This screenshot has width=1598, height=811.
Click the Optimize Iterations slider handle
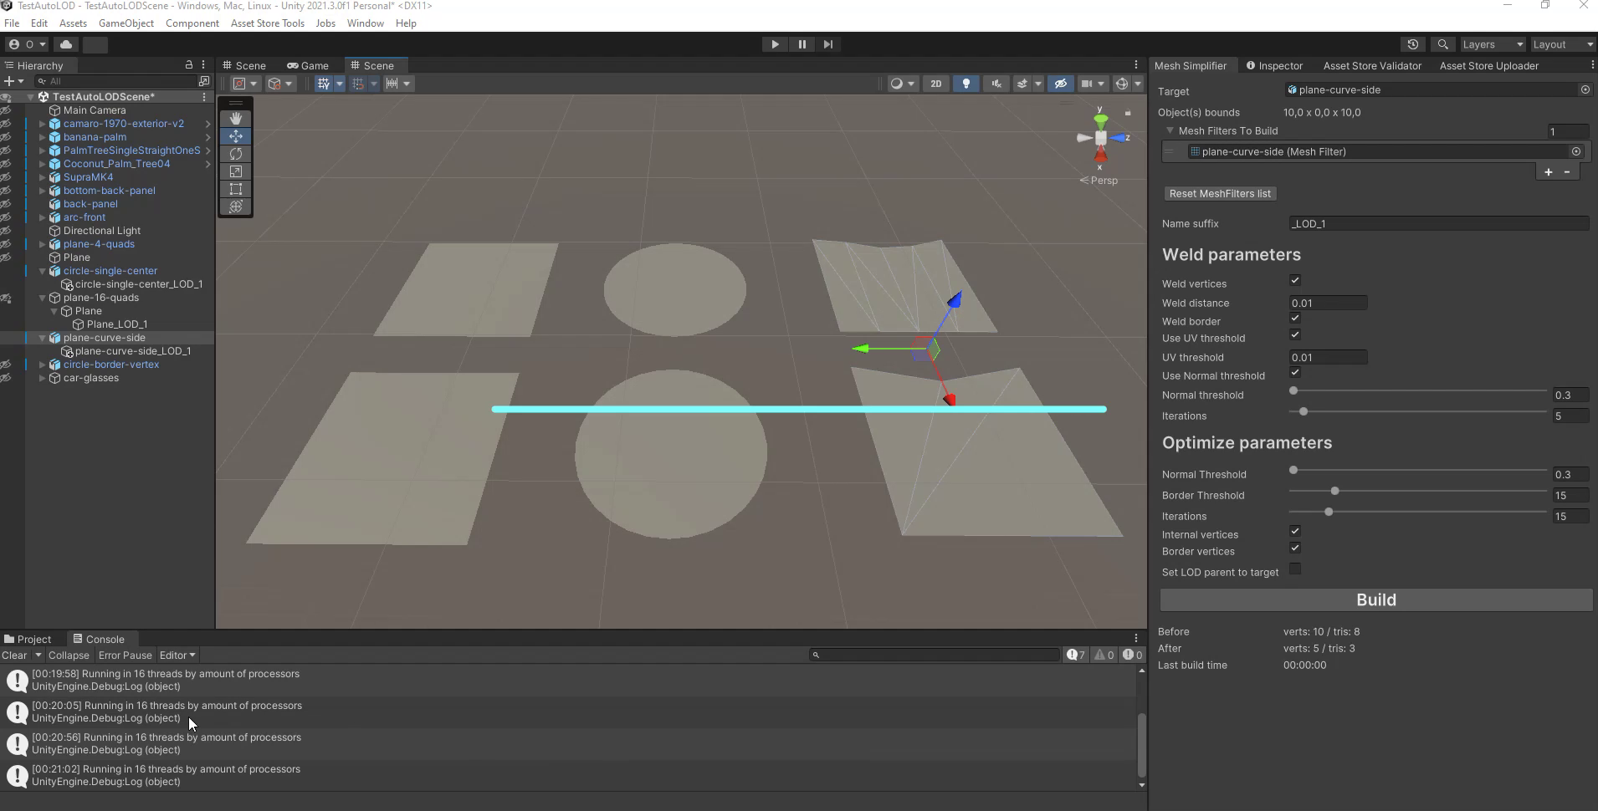pos(1328,512)
